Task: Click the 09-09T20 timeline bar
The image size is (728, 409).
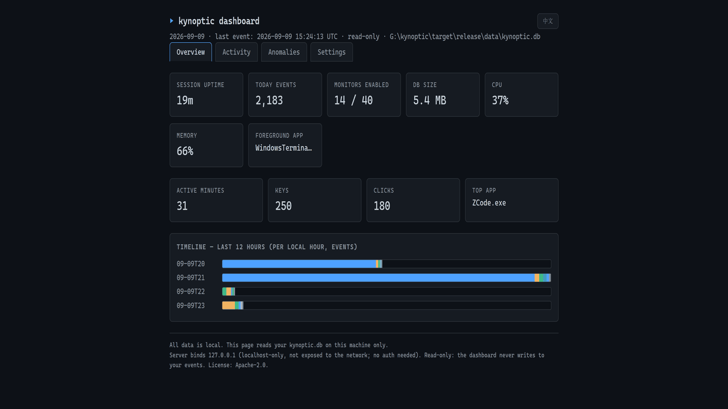Action: coord(387,264)
